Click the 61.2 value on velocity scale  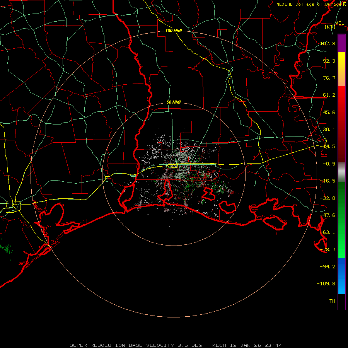tap(329, 95)
